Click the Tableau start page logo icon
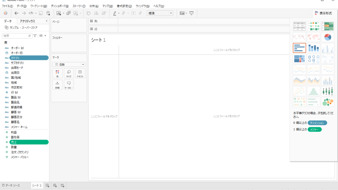The height and width of the screenshot is (190, 338). click(6, 13)
